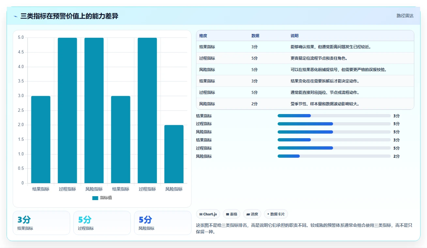The height and width of the screenshot is (248, 427).
Task: Click the 数据卡片 chip sparkle icon
Action: [x=268, y=214]
